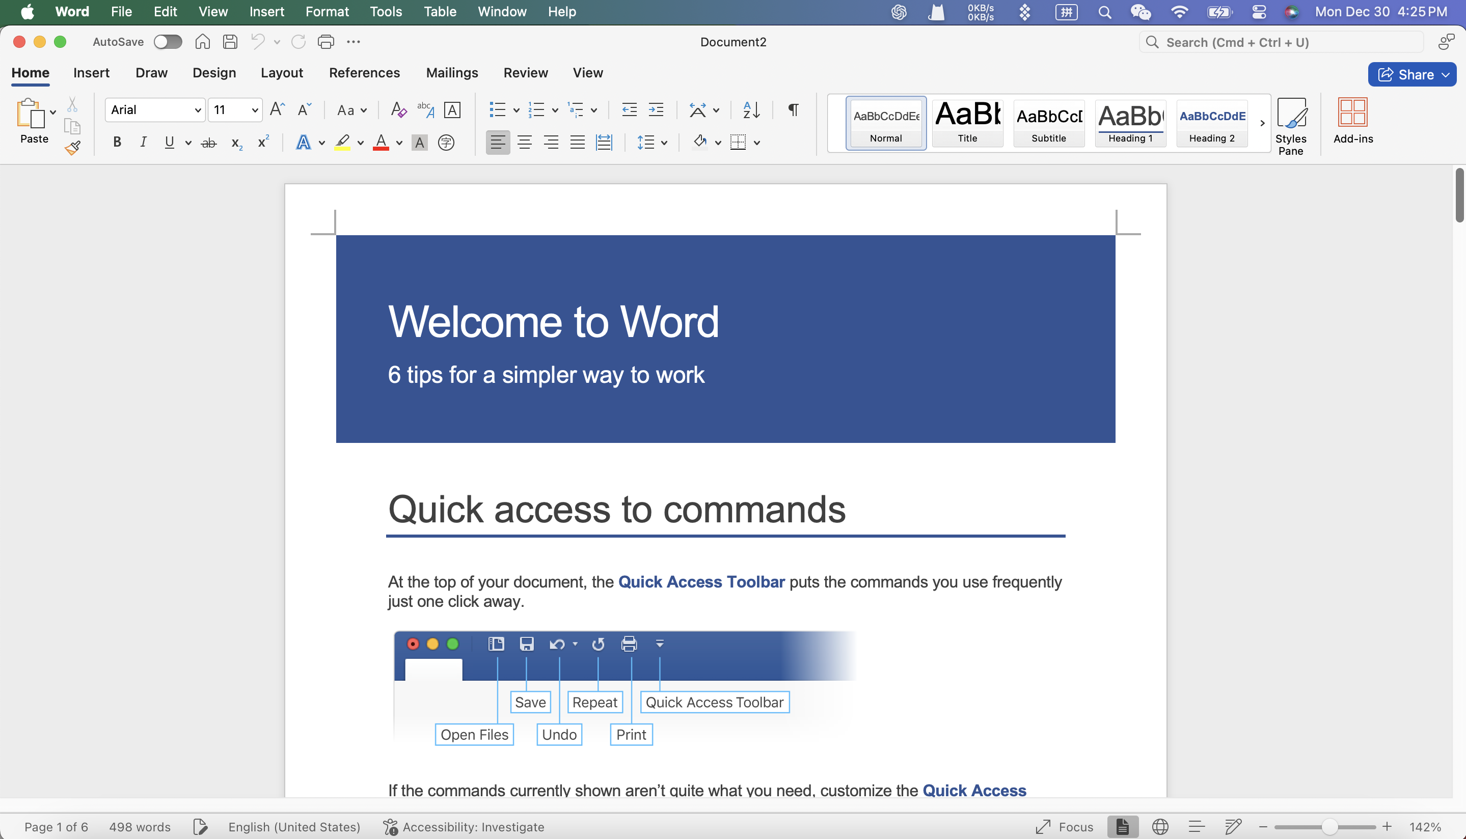Sort text with the A-Z sort icon
Image resolution: width=1466 pixels, height=839 pixels.
pos(751,109)
